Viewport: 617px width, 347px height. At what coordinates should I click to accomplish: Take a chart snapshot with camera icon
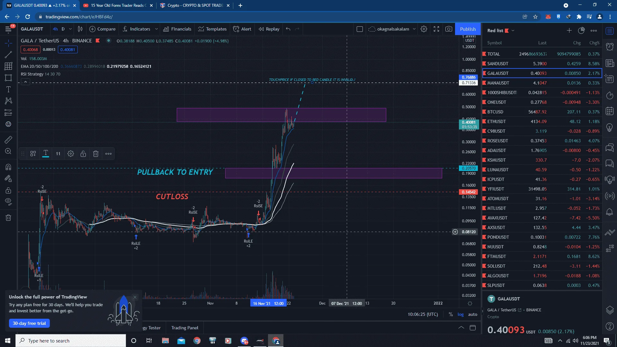(449, 29)
